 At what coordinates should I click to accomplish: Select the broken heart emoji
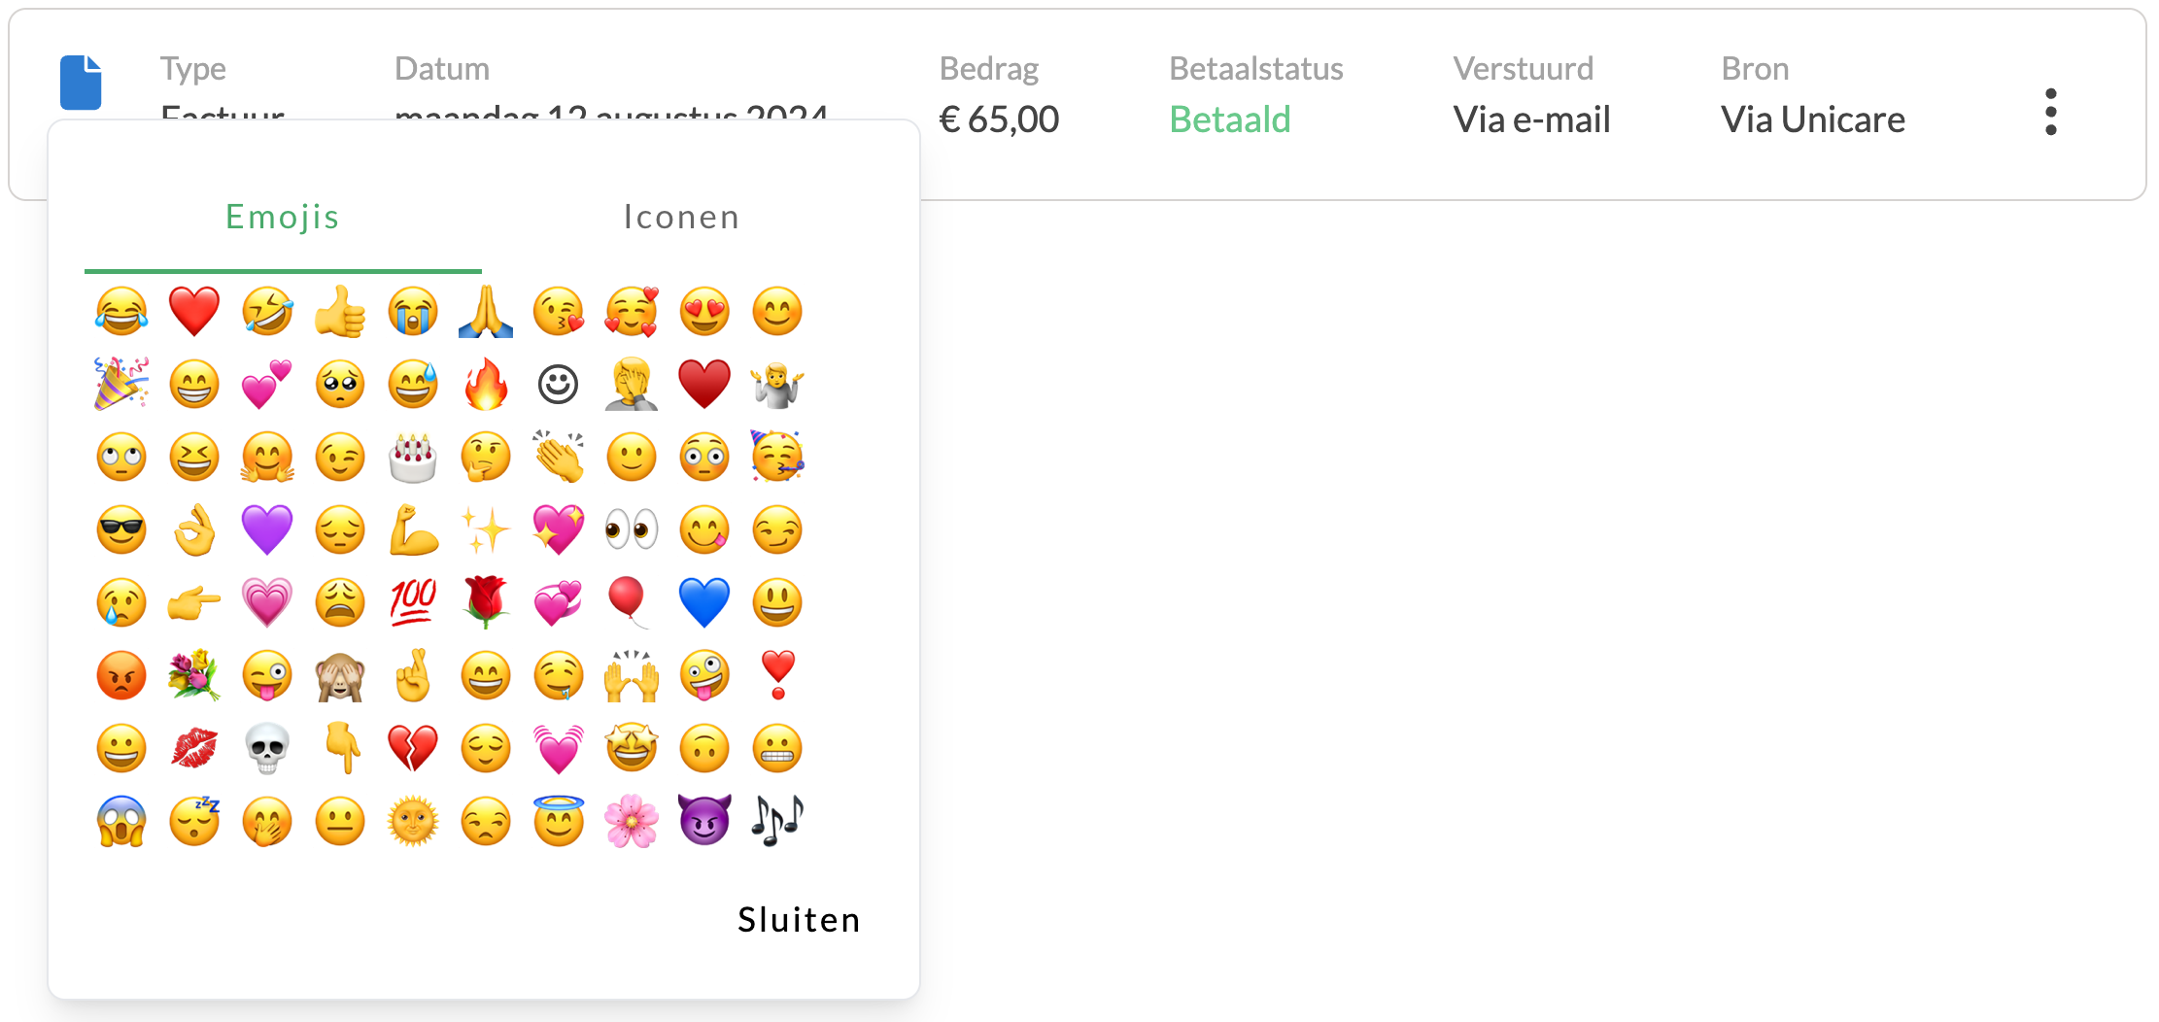(x=413, y=748)
